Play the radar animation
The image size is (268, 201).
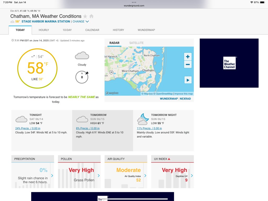click(x=188, y=80)
